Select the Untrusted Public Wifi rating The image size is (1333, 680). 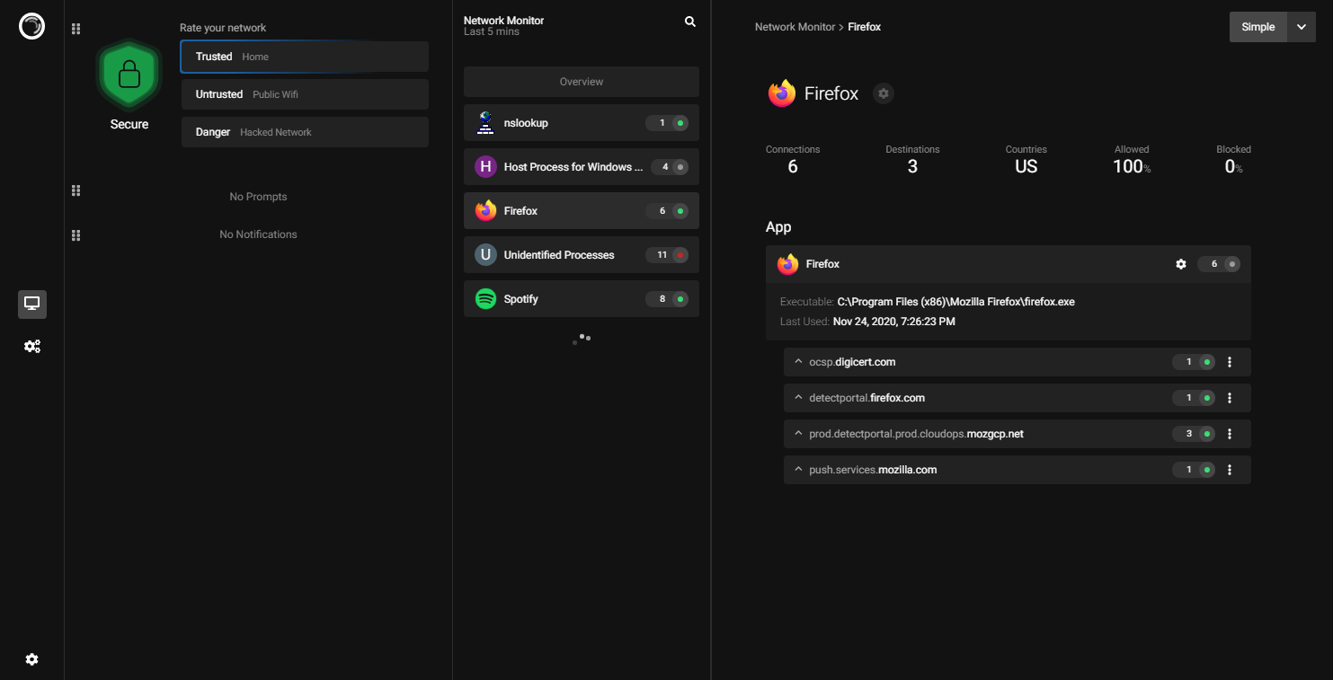(x=305, y=94)
